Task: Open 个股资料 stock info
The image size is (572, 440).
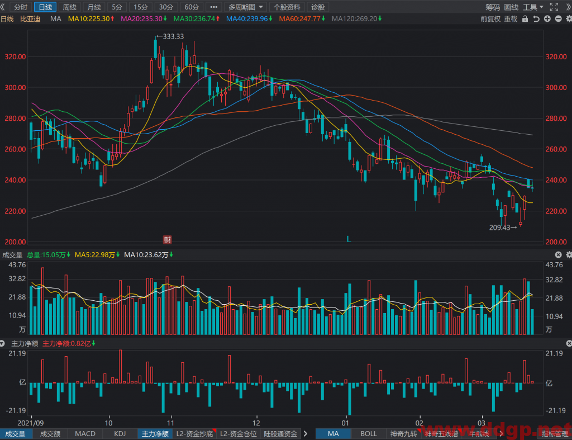Action: tap(287, 7)
